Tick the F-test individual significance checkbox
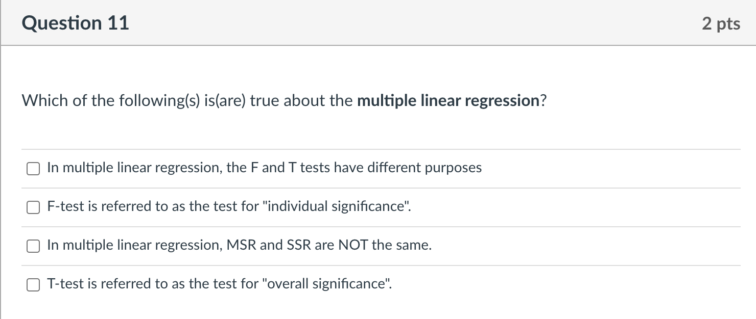The image size is (756, 319). 34,207
